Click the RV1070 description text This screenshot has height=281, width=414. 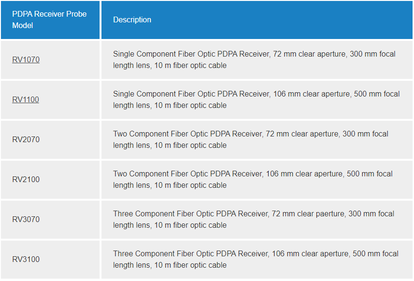[x=254, y=60]
